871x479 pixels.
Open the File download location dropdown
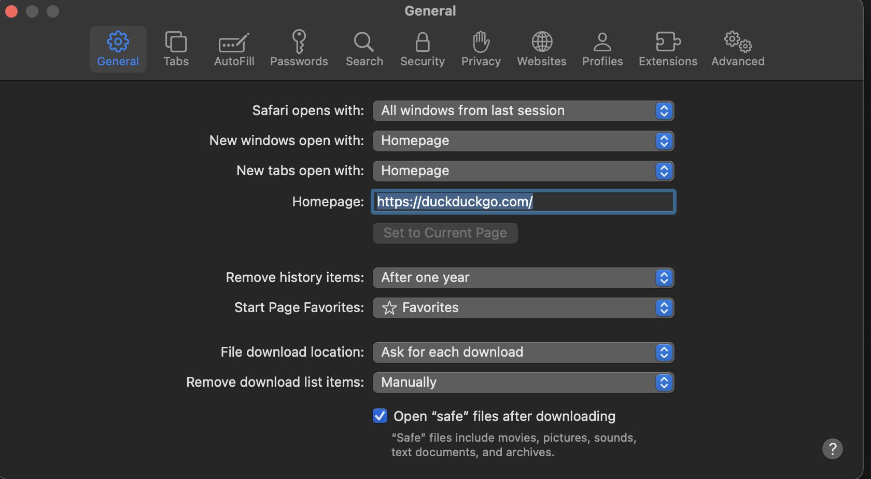click(x=523, y=353)
